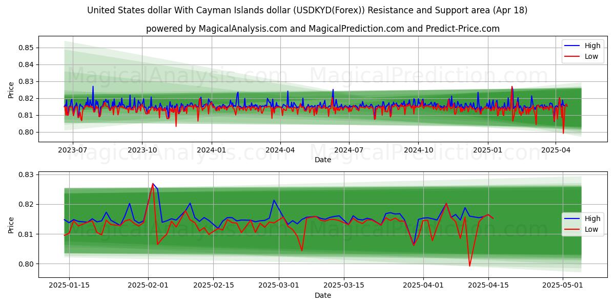Click the chart title mentioning USDKYD(Forex)
This screenshot has width=615, height=307.
pos(307,10)
